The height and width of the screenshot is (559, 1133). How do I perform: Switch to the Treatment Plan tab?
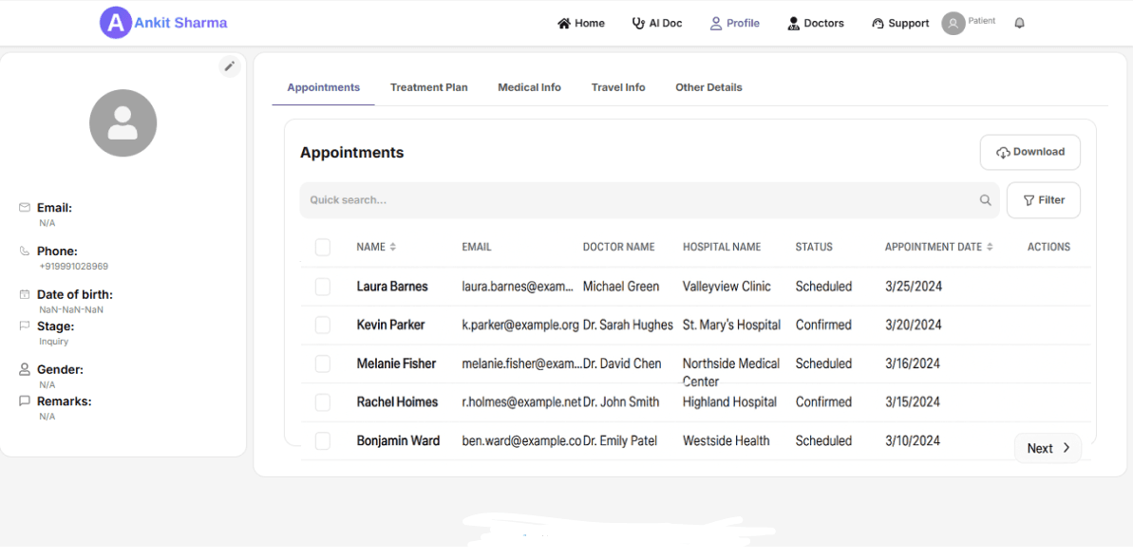(428, 86)
